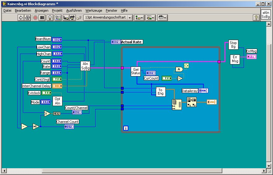
Task: Select the Mode I32 terminal
Action: [x=45, y=102]
